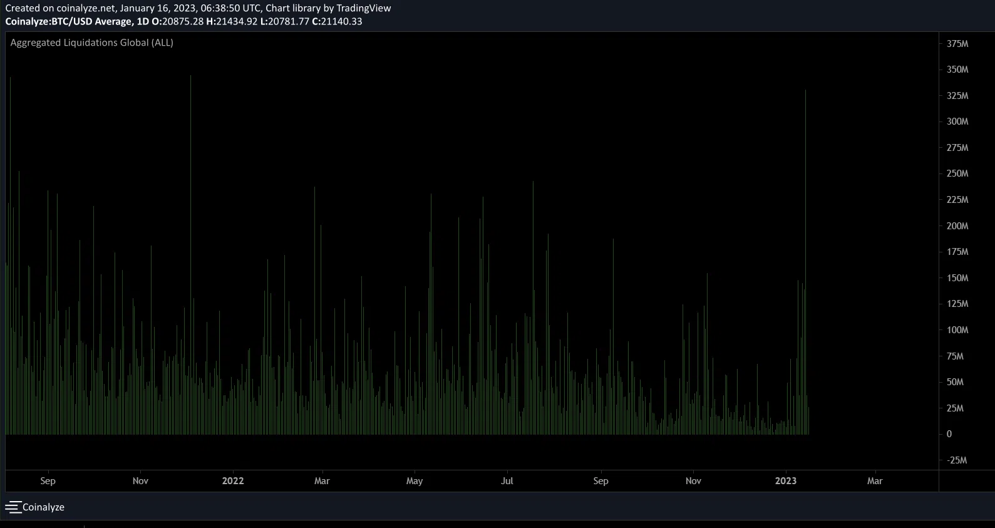The height and width of the screenshot is (528, 995).
Task: Click the 300M price axis label
Action: (957, 122)
